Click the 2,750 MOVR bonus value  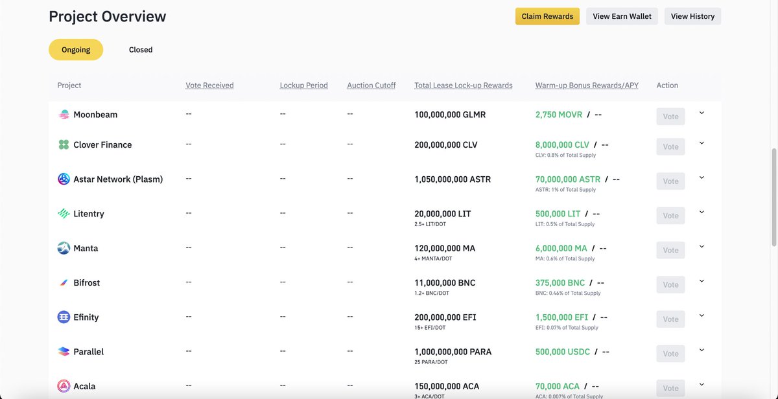pyautogui.click(x=559, y=115)
